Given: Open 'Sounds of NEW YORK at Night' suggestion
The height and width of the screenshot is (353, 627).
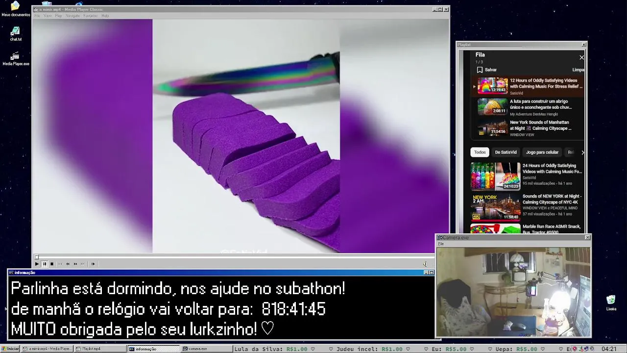Looking at the screenshot, I should (x=527, y=206).
